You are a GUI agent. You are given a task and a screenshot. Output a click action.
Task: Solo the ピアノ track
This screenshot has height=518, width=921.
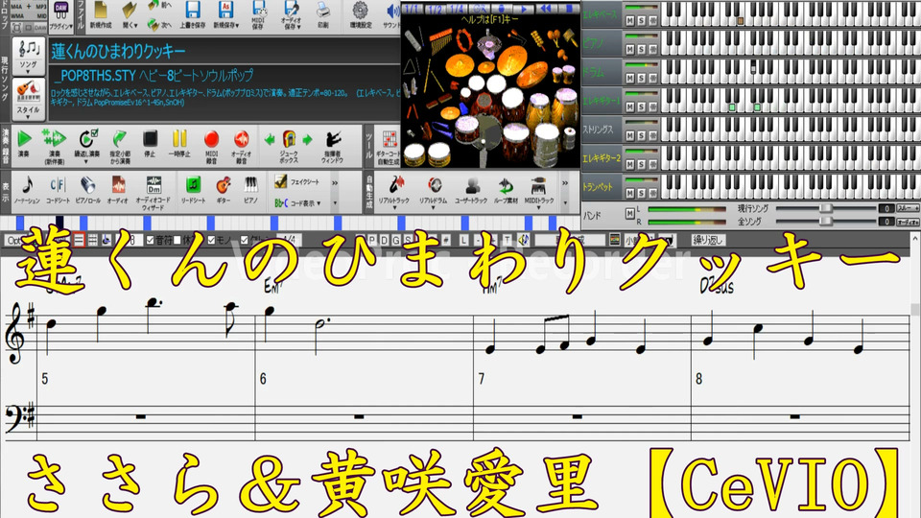point(642,49)
